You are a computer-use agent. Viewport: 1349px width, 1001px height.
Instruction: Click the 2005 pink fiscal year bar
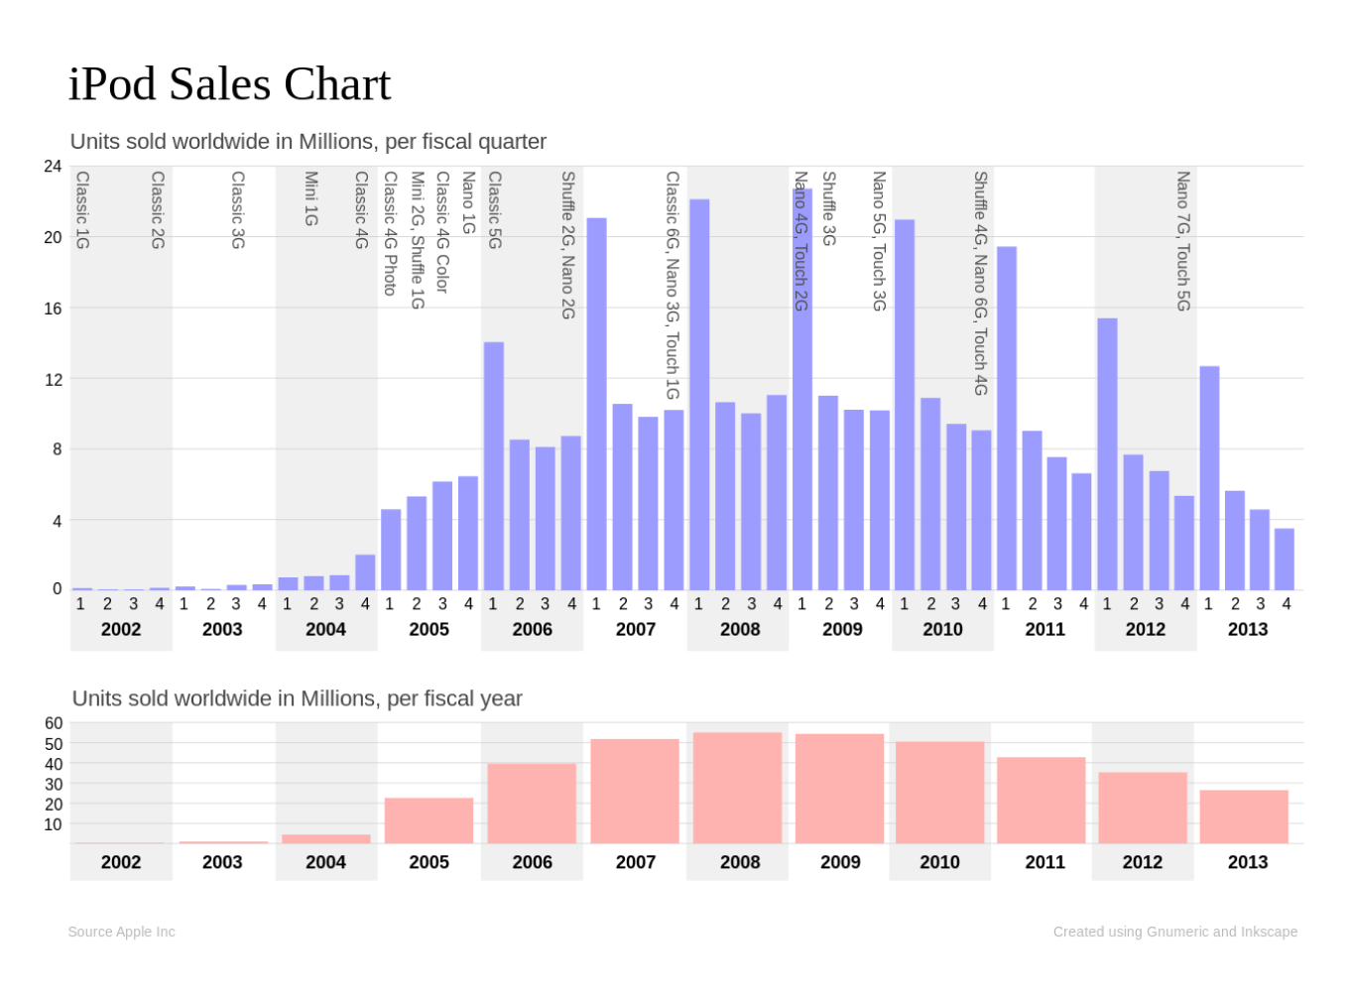[429, 820]
